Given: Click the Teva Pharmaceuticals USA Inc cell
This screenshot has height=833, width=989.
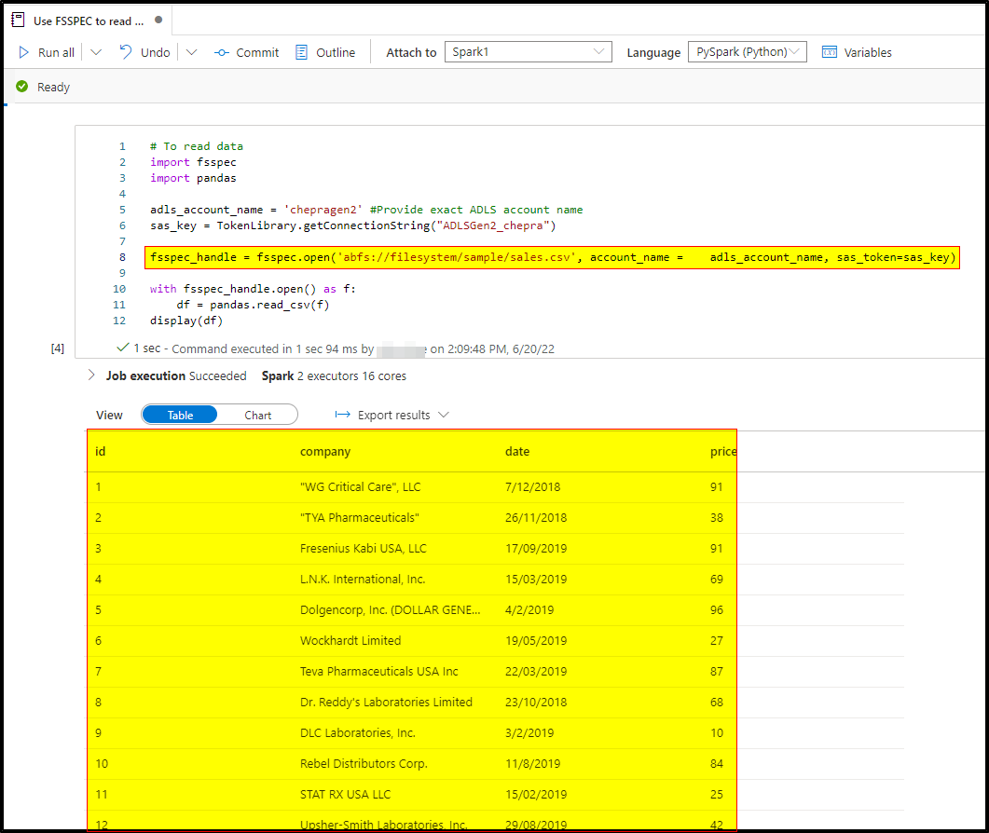Looking at the screenshot, I should [379, 672].
